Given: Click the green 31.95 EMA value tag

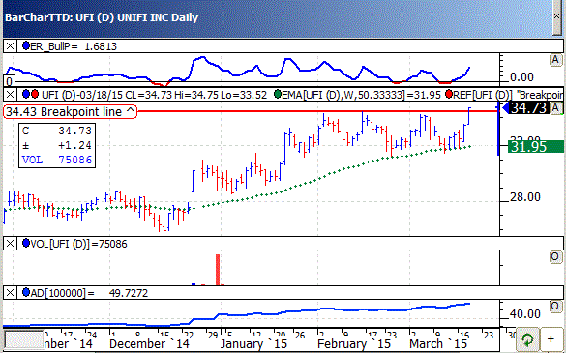Looking at the screenshot, I should pyautogui.click(x=536, y=147).
